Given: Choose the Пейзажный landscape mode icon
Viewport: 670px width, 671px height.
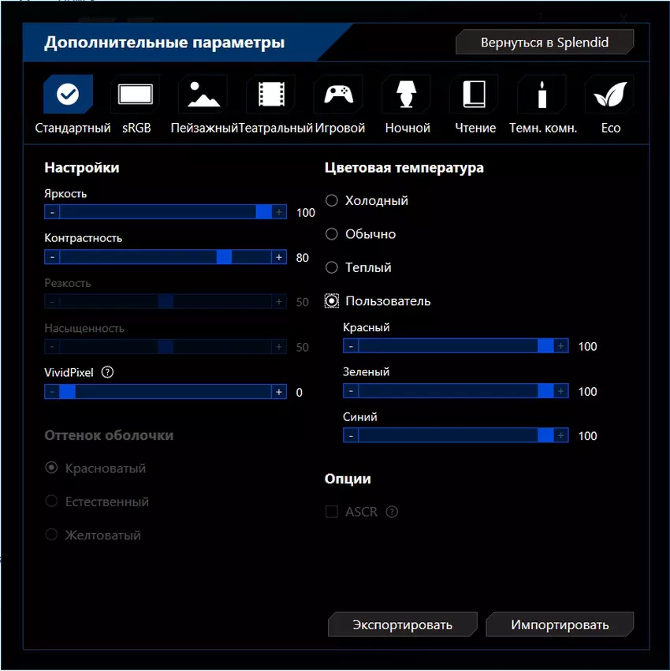Looking at the screenshot, I should point(203,95).
